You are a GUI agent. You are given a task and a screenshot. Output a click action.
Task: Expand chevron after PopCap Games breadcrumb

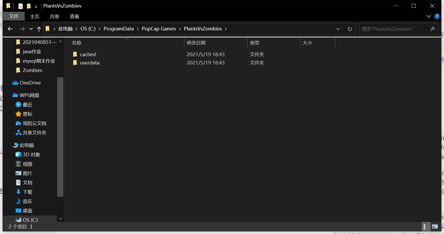(x=180, y=29)
